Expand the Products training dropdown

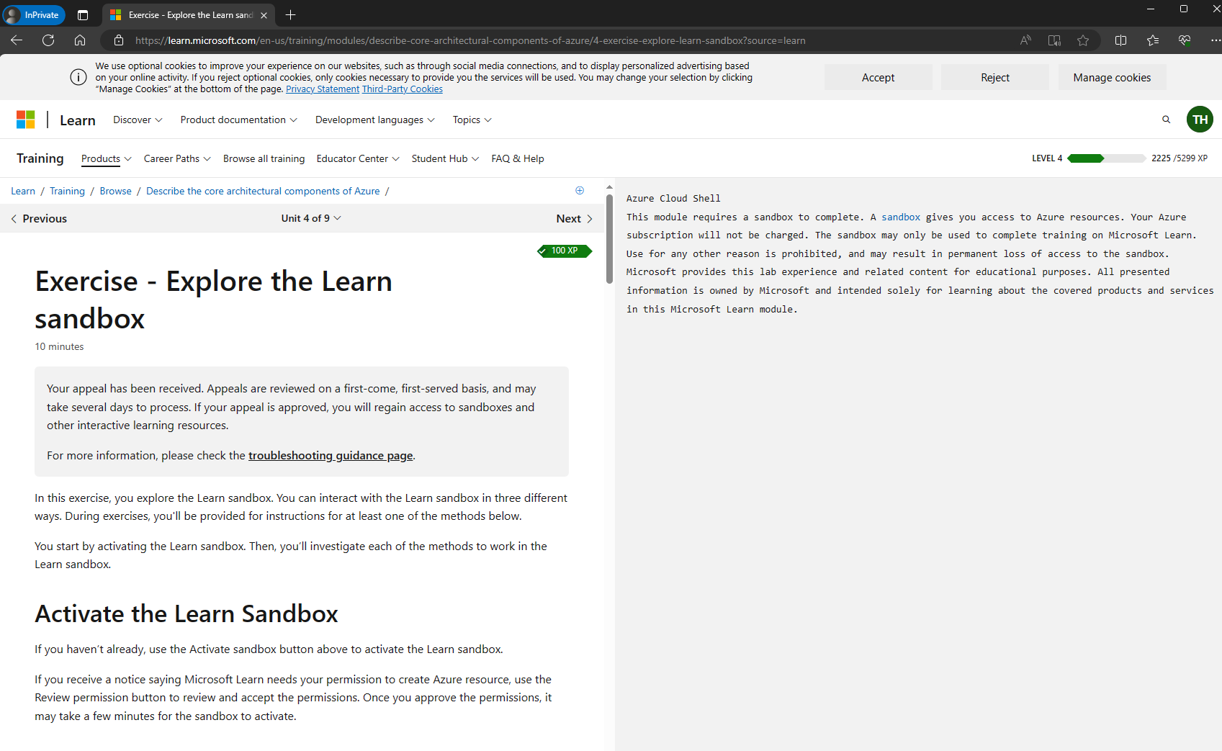point(106,158)
